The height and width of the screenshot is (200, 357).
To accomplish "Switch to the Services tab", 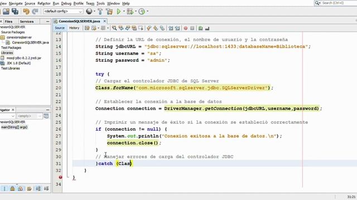I will (27, 22).
